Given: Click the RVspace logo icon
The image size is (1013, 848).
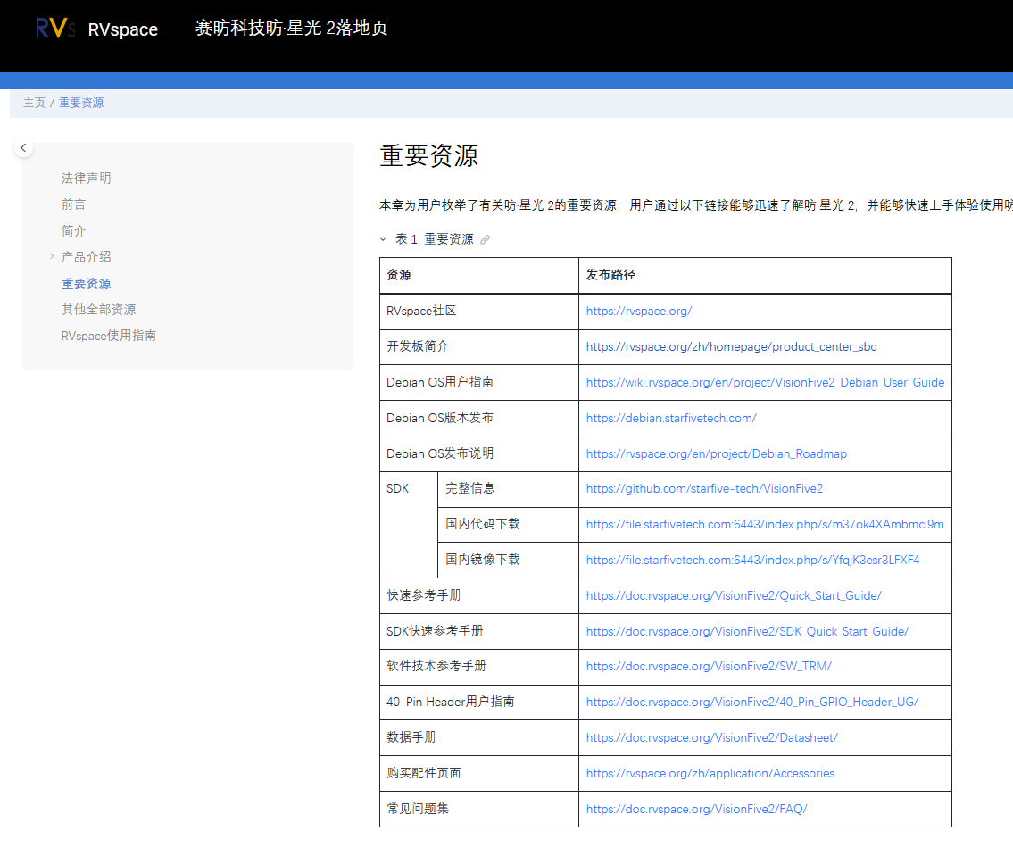Looking at the screenshot, I should [x=55, y=29].
